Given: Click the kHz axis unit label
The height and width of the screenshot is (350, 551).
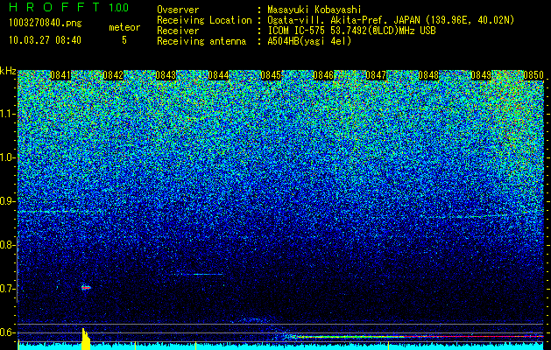Looking at the screenshot, I should (8, 71).
